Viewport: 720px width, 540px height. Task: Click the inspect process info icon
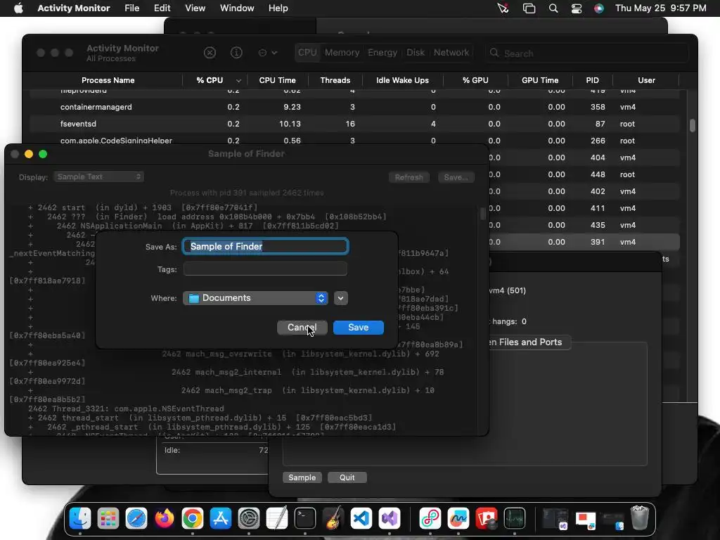(236, 53)
